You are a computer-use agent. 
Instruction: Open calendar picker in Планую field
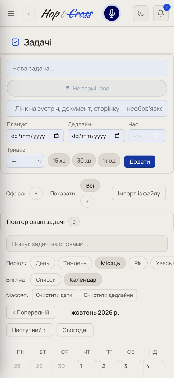[56, 136]
